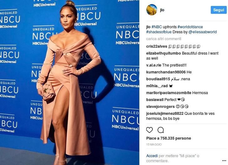The image size is (228, 165).
Task: Open marlloripaolamozombite's profile
Action: [169, 93]
